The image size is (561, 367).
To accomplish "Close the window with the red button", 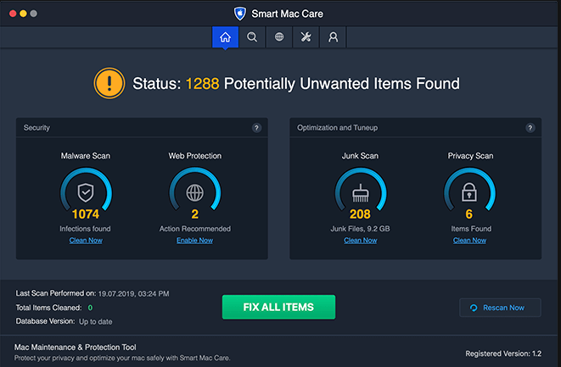I will (13, 14).
